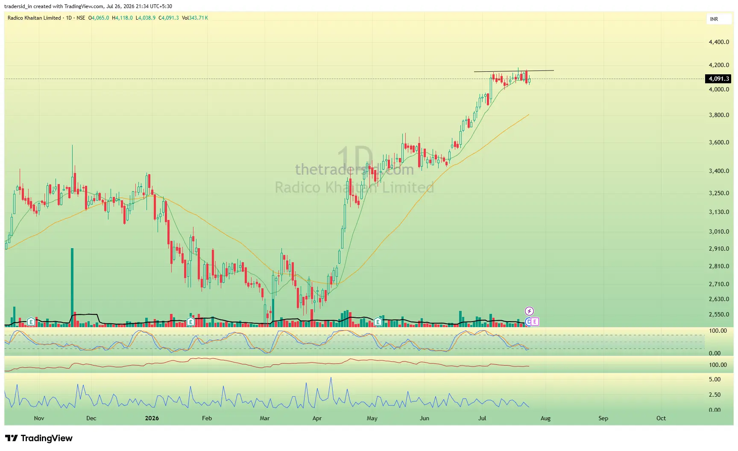Click the volume value Vol343.71K
This screenshot has width=738, height=451.
tap(195, 18)
